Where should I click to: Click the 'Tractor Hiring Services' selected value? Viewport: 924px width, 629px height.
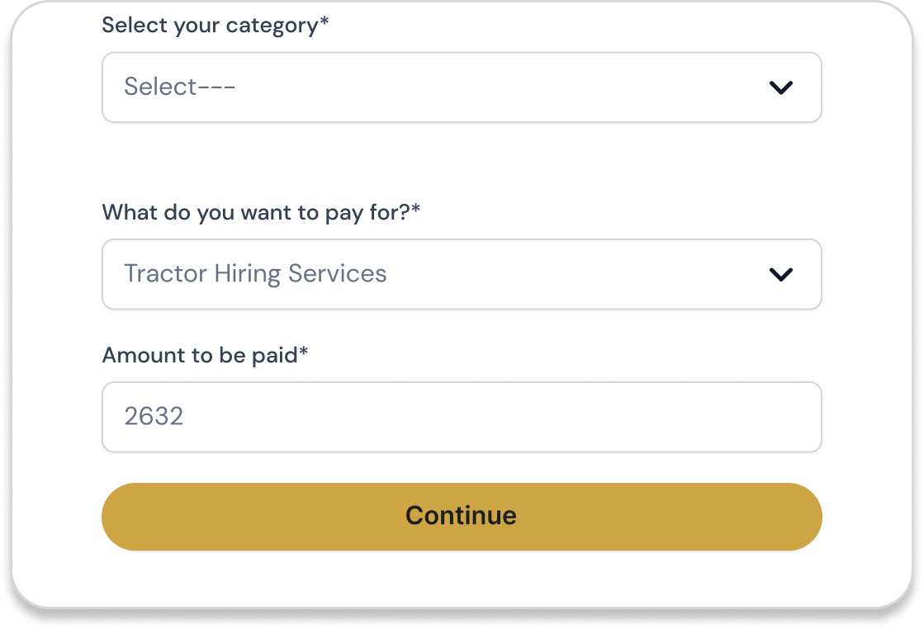point(255,274)
